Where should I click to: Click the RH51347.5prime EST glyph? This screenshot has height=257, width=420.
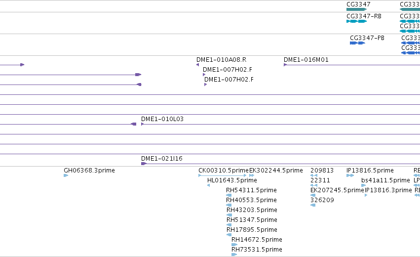click(229, 225)
